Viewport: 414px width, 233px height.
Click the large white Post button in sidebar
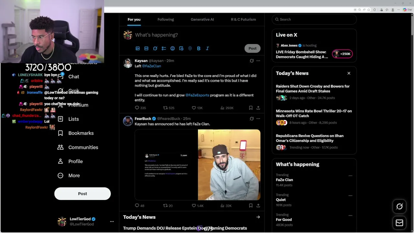point(82,194)
